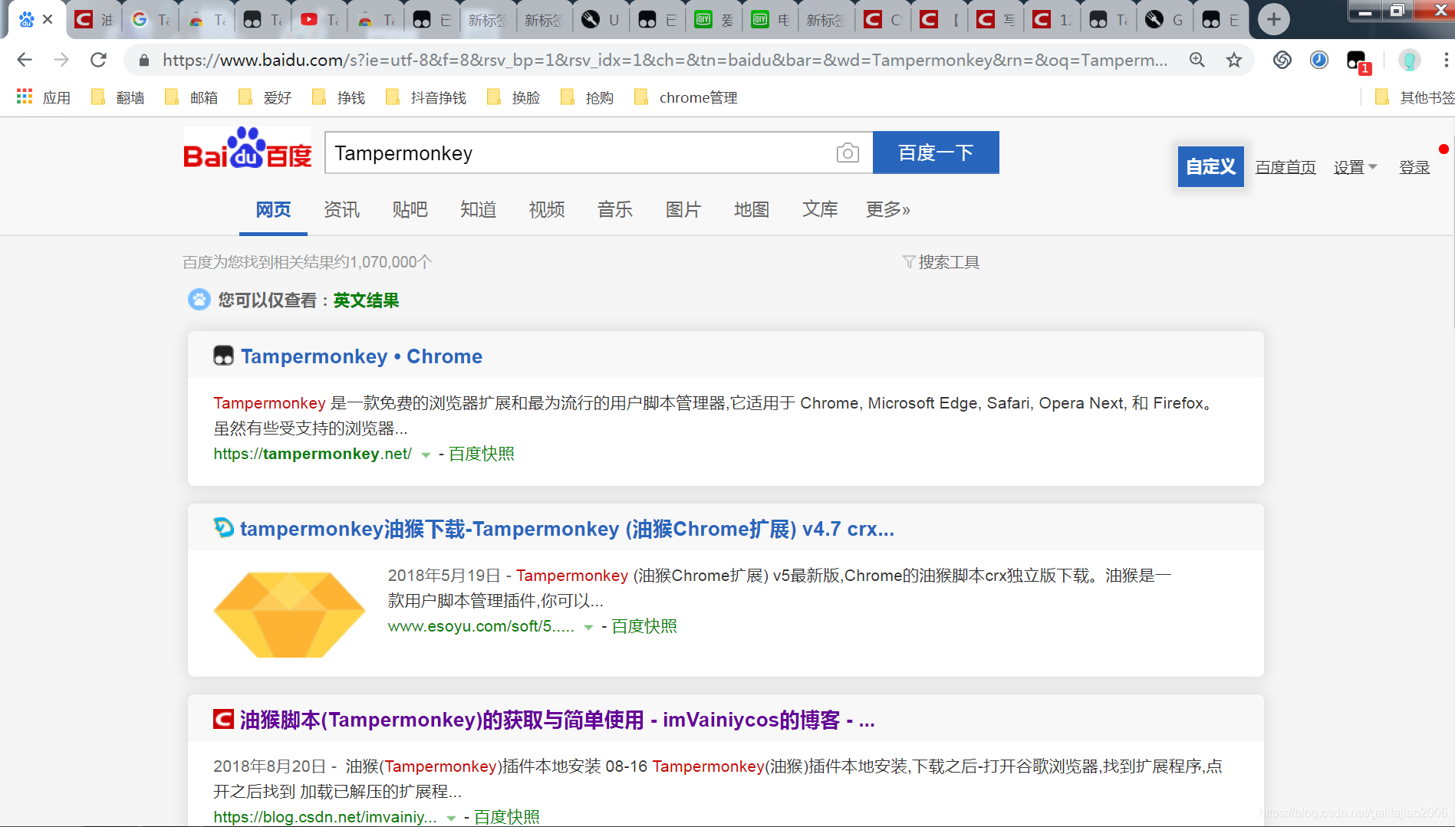Open 百度快照 for the esoyu.com result
Viewport: 1455px width, 827px height.
tap(644, 626)
